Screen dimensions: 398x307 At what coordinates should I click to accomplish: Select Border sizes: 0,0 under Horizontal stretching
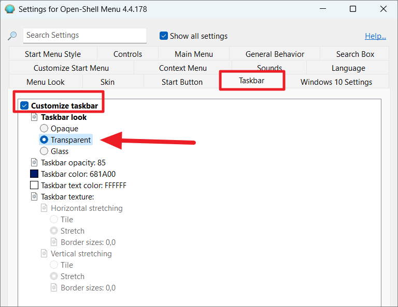[x=88, y=242]
